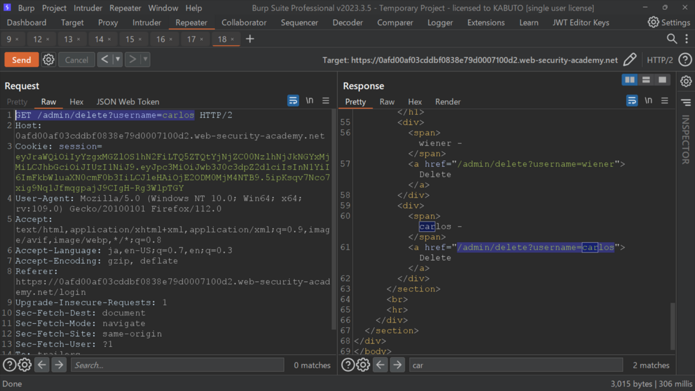Close Repeater tab 15
Viewport: 695px width, 391px height.
tap(140, 39)
